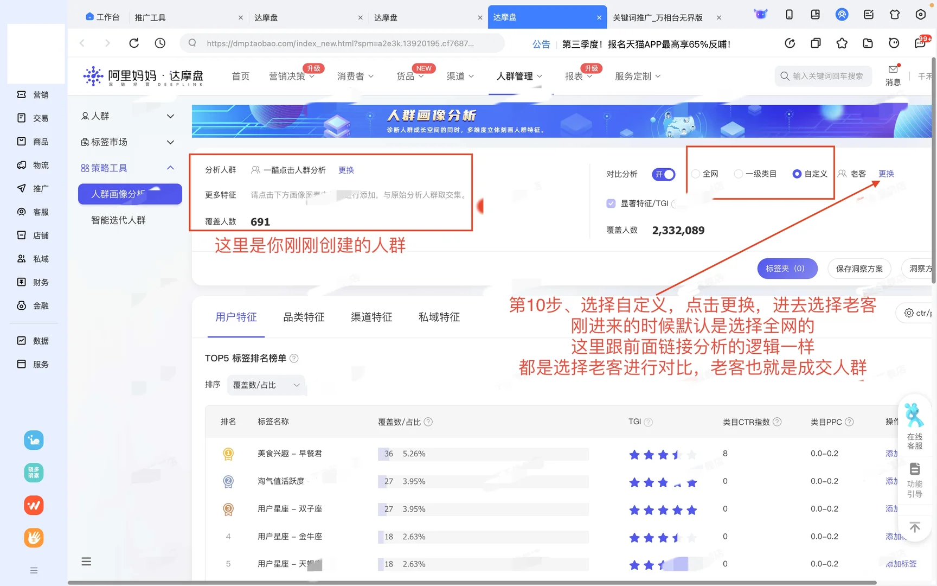Select the 数据 sidebar icon
This screenshot has height=586, width=937.
pyautogui.click(x=34, y=340)
